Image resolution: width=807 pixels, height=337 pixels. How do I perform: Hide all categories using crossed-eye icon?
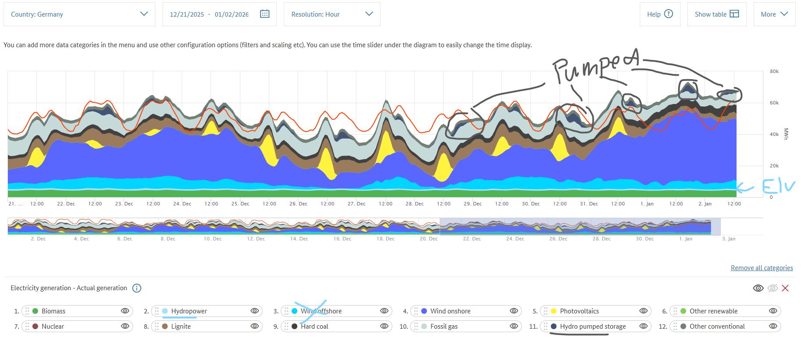tap(772, 288)
